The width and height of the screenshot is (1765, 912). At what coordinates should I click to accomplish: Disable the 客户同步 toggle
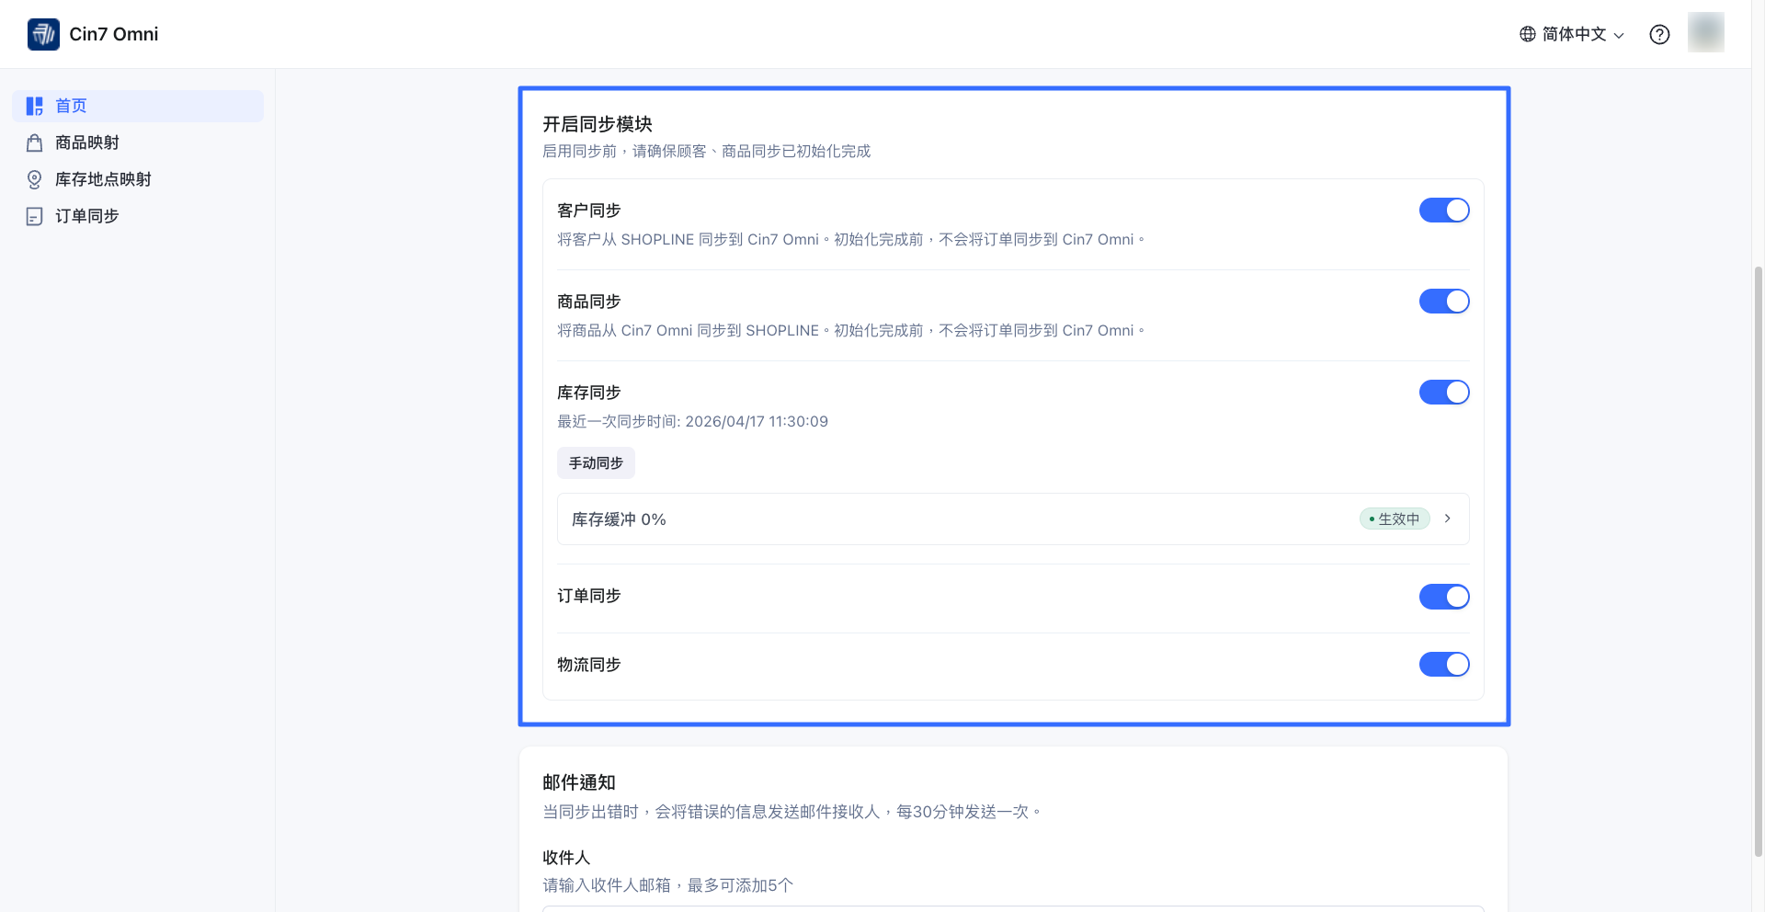click(x=1444, y=211)
